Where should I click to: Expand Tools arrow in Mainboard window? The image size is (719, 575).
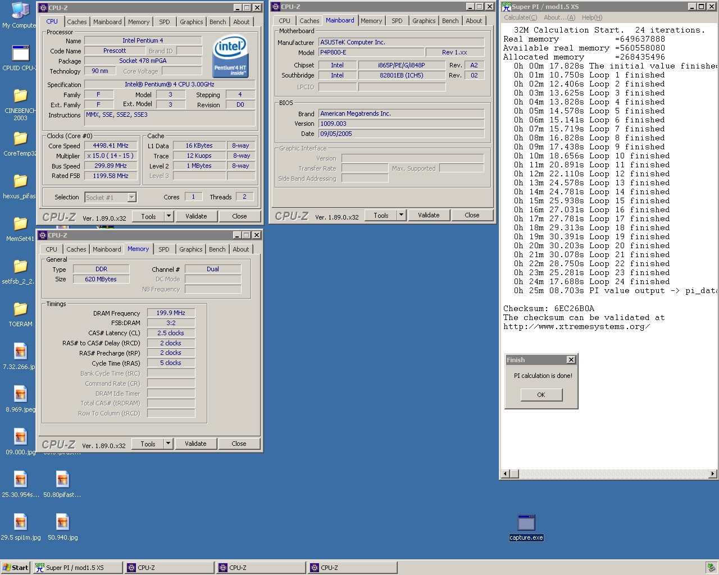click(x=401, y=215)
